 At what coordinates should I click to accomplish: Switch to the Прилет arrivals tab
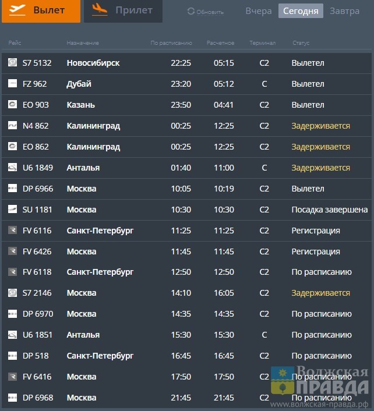click(x=123, y=11)
